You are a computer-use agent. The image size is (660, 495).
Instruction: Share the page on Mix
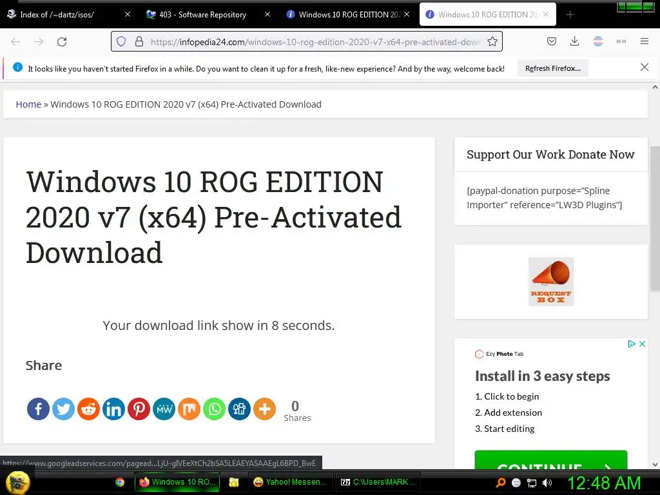(x=189, y=409)
